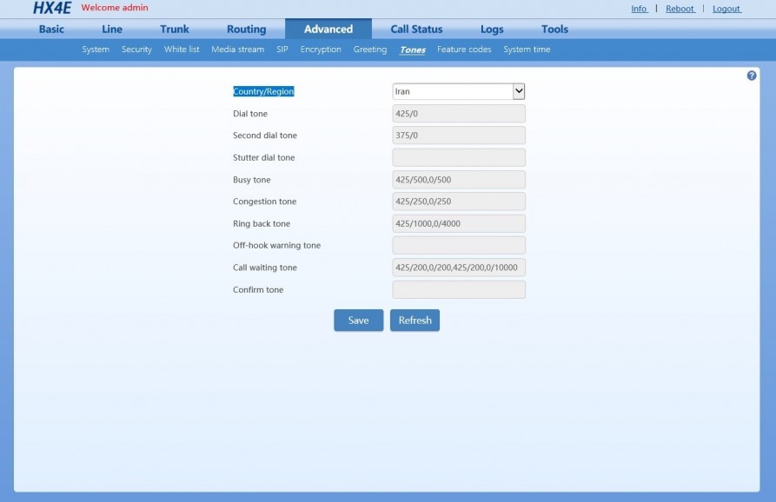Screen dimensions: 776x502
Task: Open the Info link
Action: coord(639,9)
